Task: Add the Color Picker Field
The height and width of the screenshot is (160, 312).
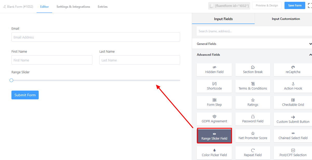Action: coord(214,153)
